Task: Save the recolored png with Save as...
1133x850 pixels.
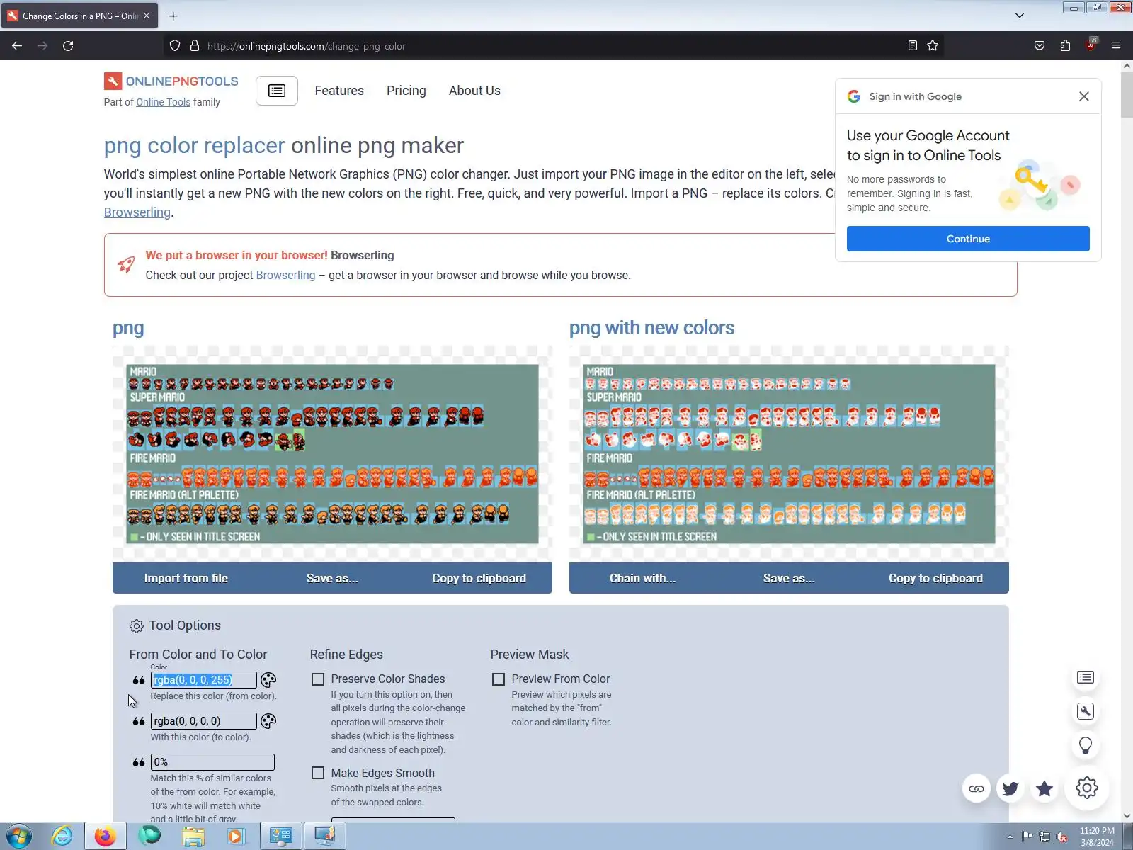Action: coord(789,578)
